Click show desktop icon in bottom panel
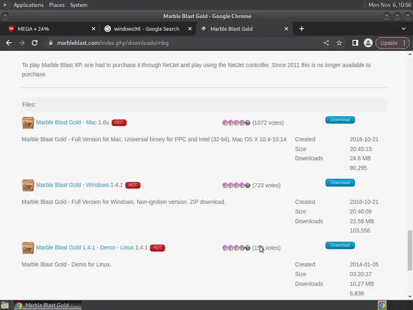The height and width of the screenshot is (310, 413). tap(5, 305)
